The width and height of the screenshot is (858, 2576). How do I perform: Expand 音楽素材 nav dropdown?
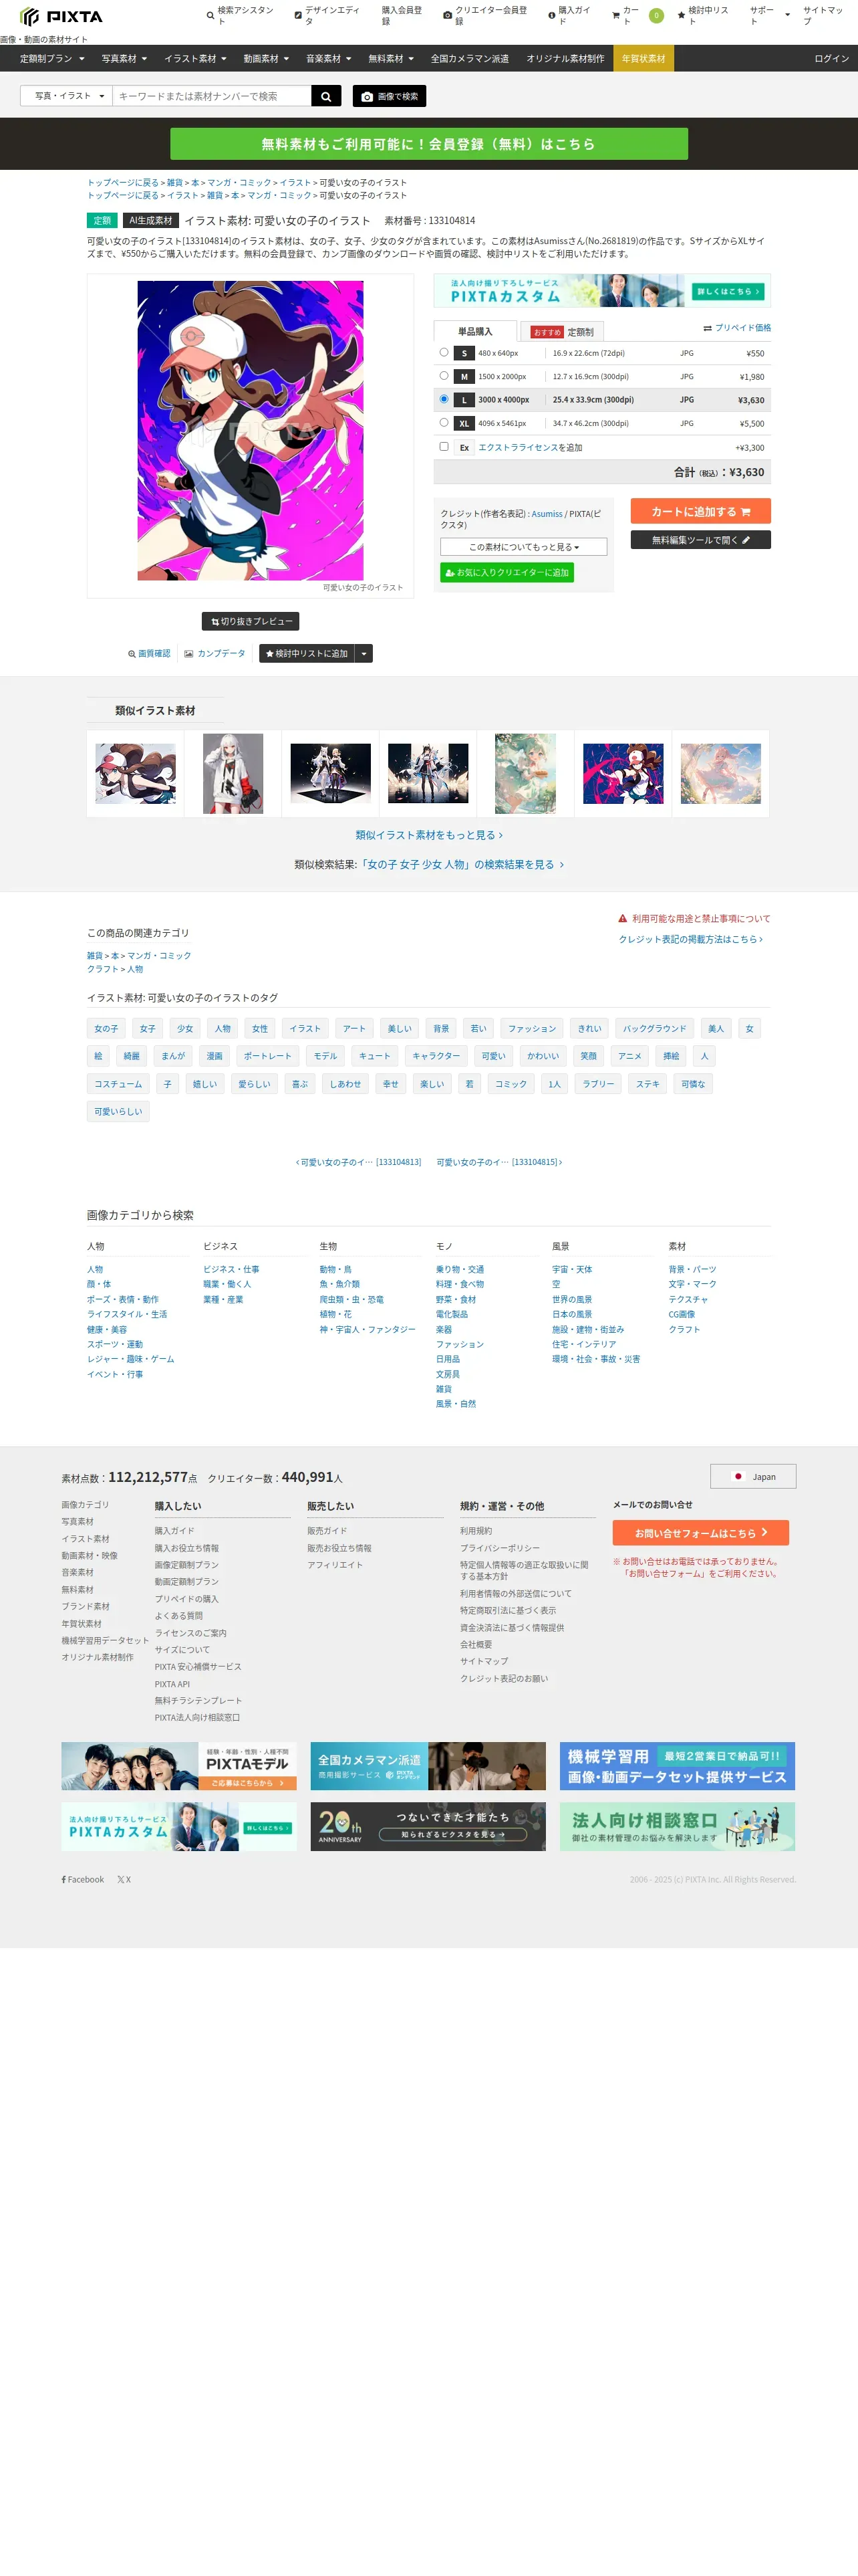pyautogui.click(x=327, y=59)
